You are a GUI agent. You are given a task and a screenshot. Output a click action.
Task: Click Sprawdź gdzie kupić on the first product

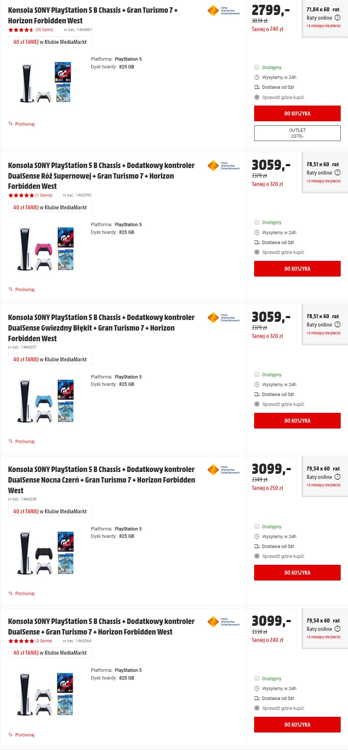283,97
